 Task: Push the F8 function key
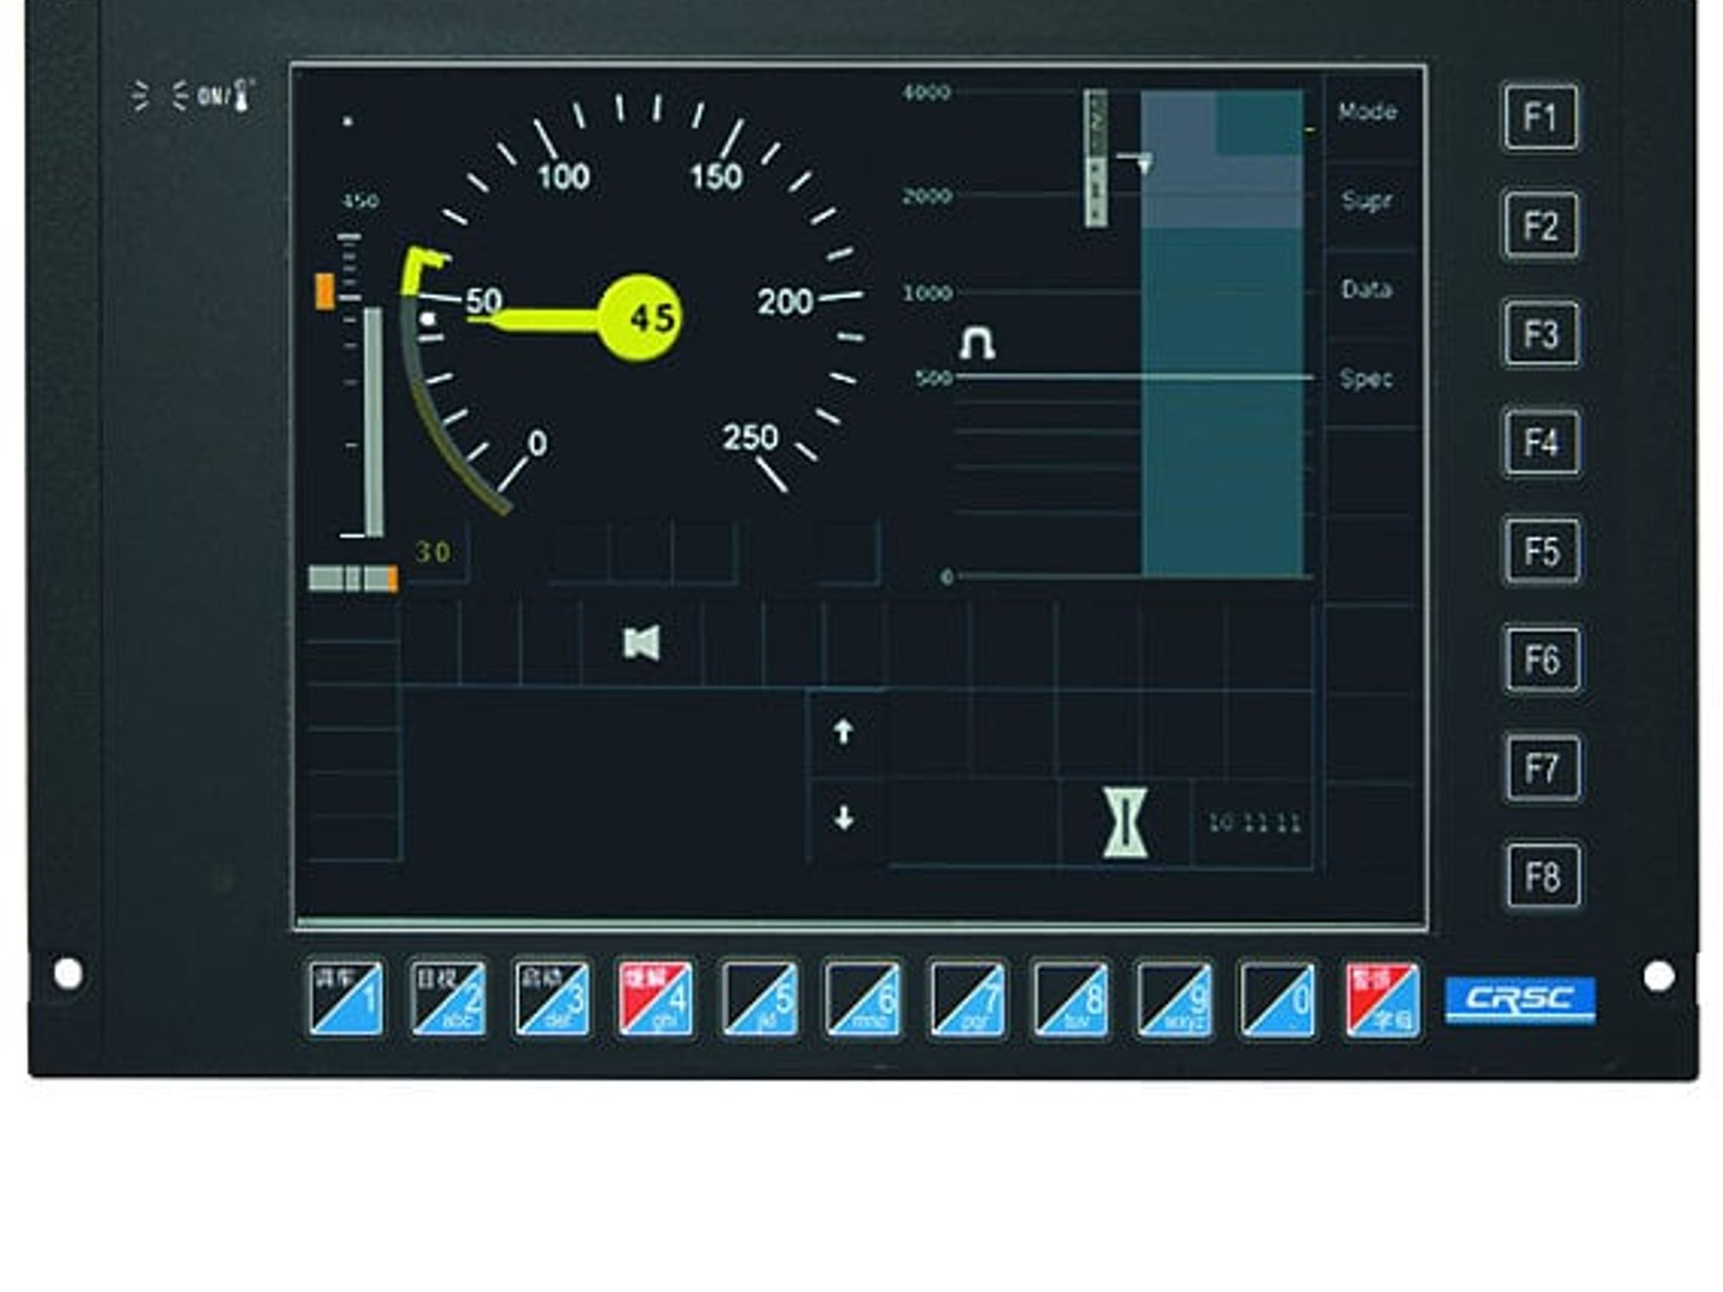(1544, 877)
